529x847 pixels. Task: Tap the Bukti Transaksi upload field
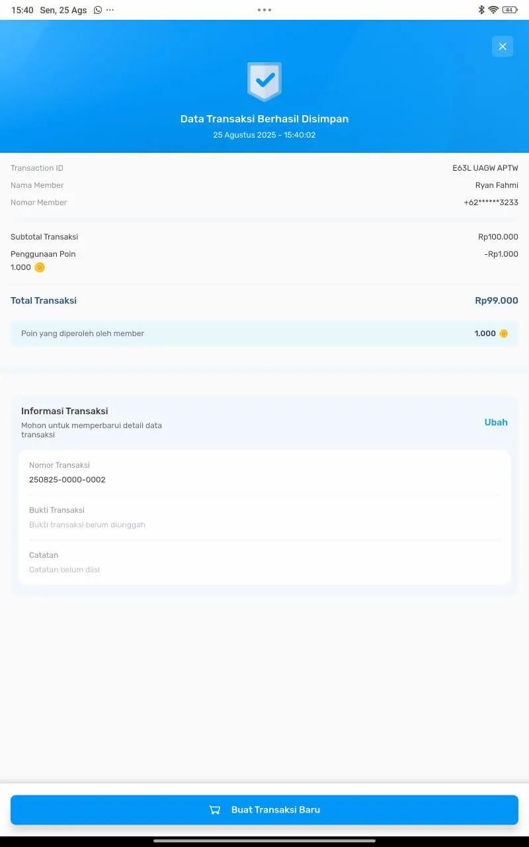tap(264, 517)
